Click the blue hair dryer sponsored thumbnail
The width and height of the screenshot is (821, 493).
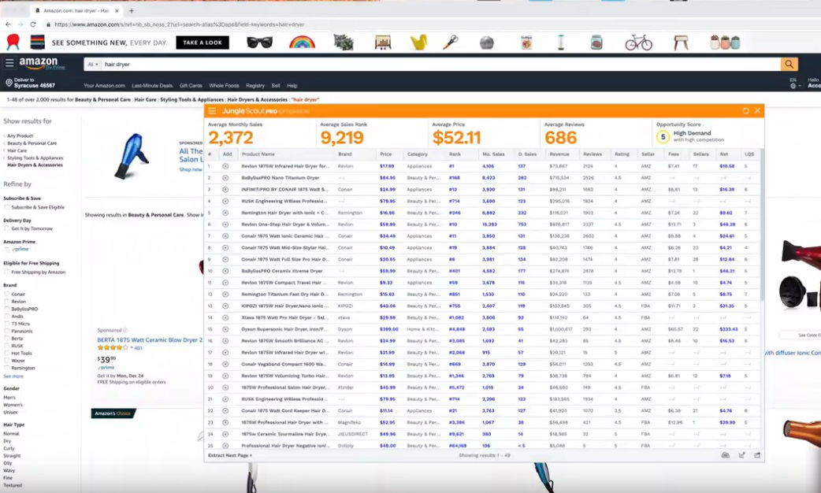[132, 155]
